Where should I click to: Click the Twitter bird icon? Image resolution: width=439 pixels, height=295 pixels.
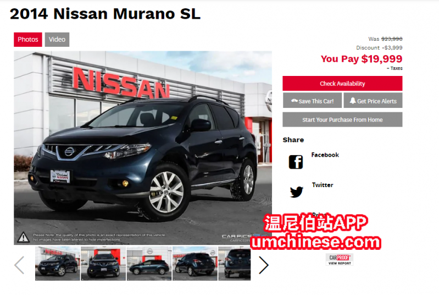(297, 192)
